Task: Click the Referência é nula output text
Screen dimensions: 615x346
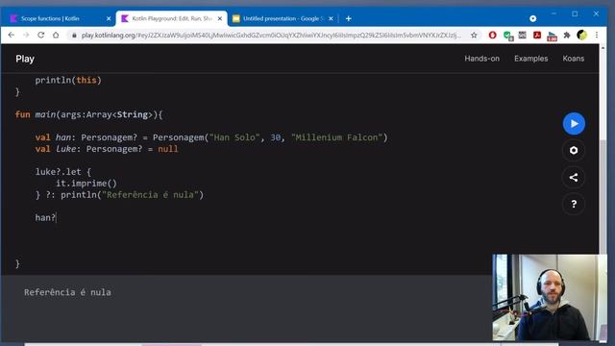Action: tap(67, 292)
